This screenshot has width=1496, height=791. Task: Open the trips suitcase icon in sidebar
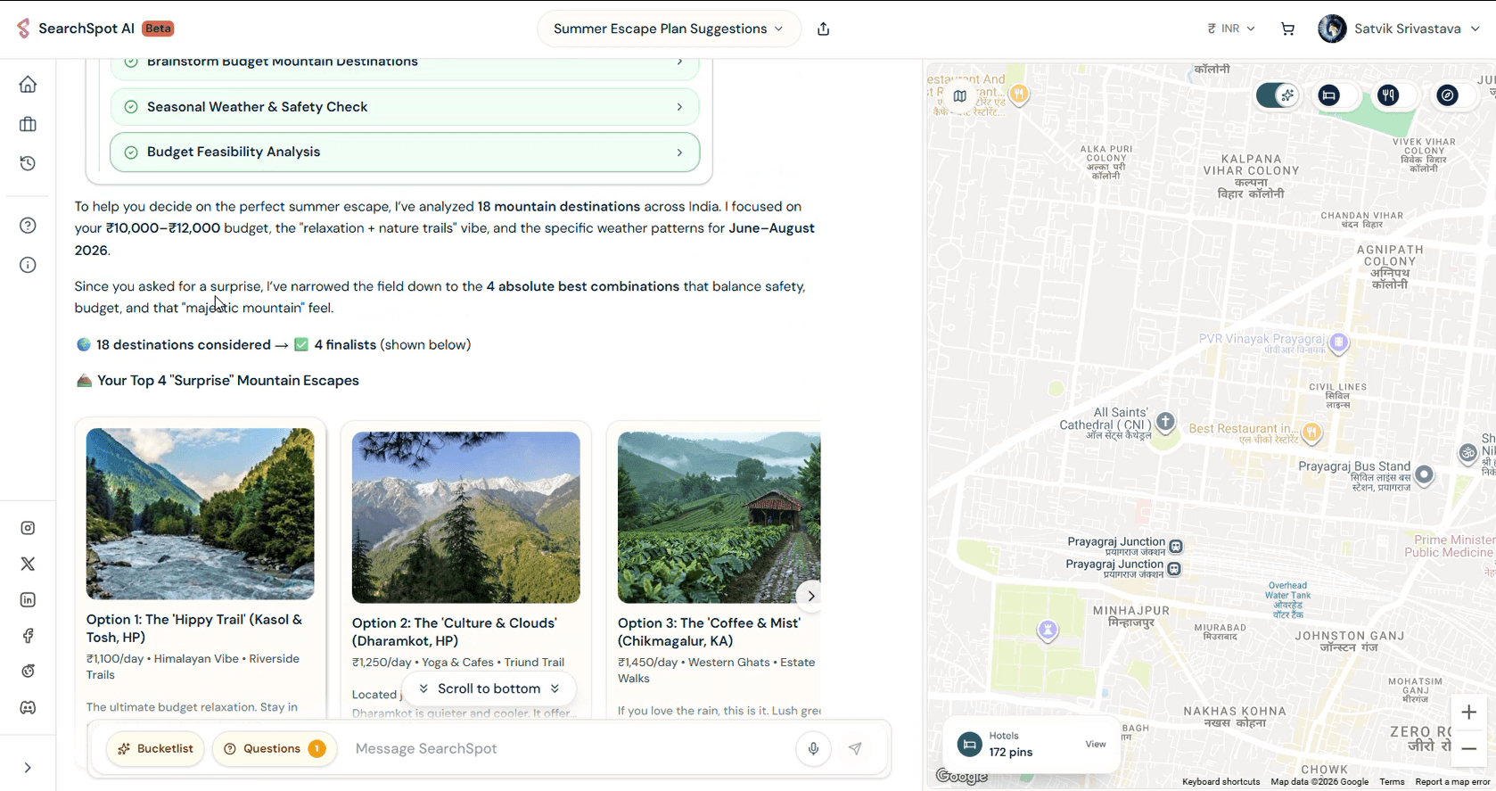pos(28,124)
